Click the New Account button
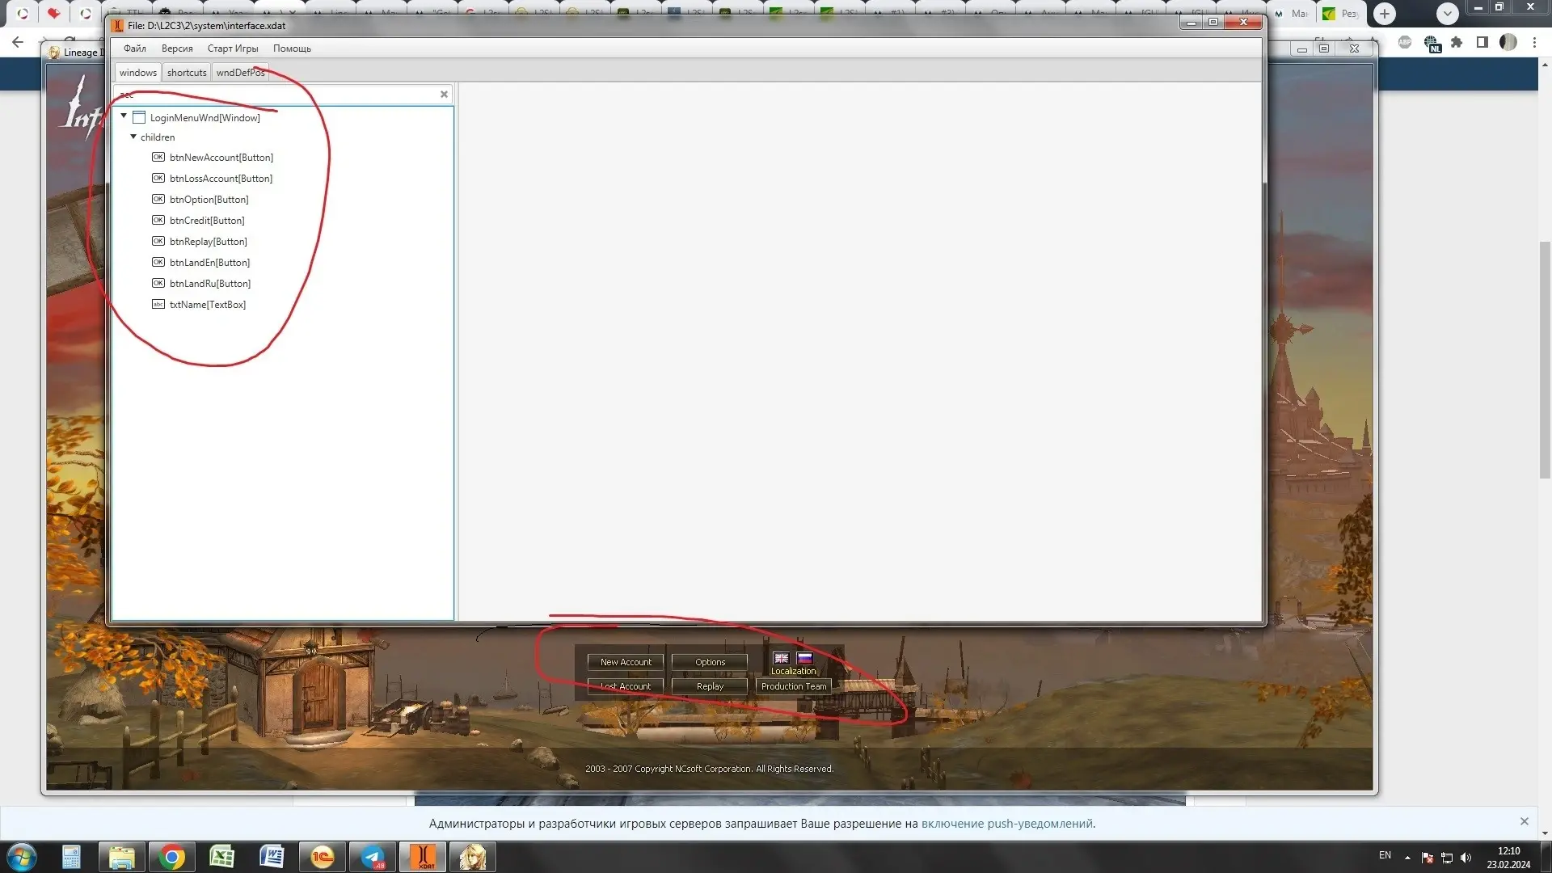Viewport: 1552px width, 873px height. (625, 661)
